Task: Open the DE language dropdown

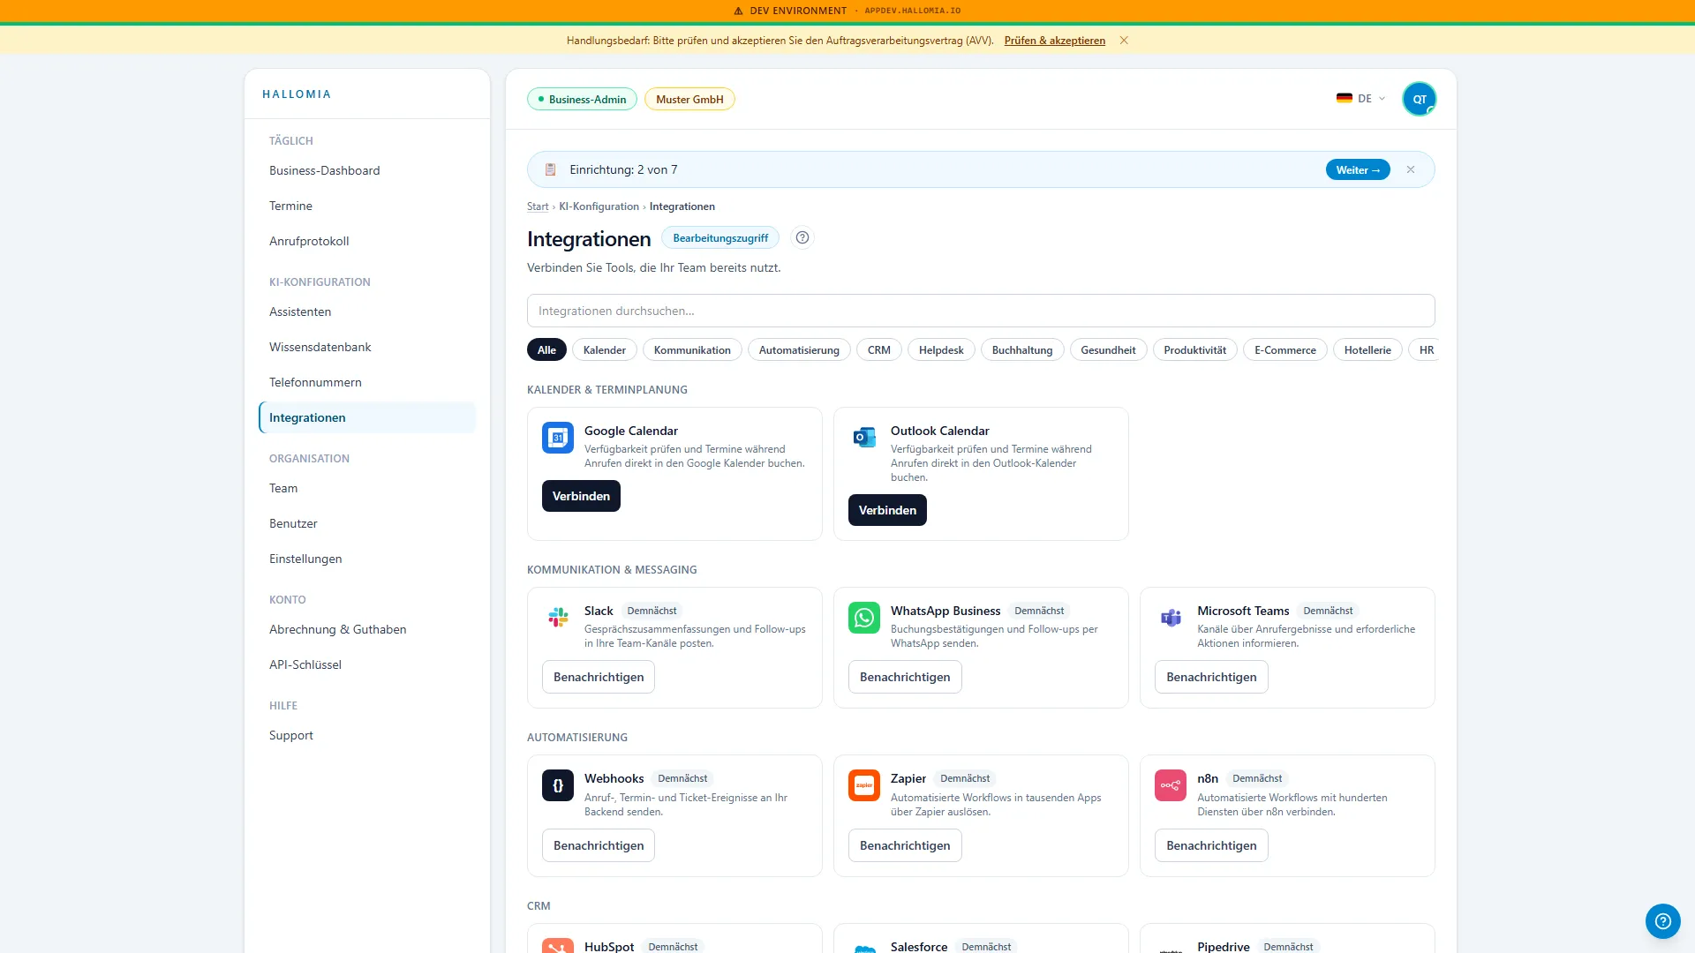Action: click(x=1361, y=99)
